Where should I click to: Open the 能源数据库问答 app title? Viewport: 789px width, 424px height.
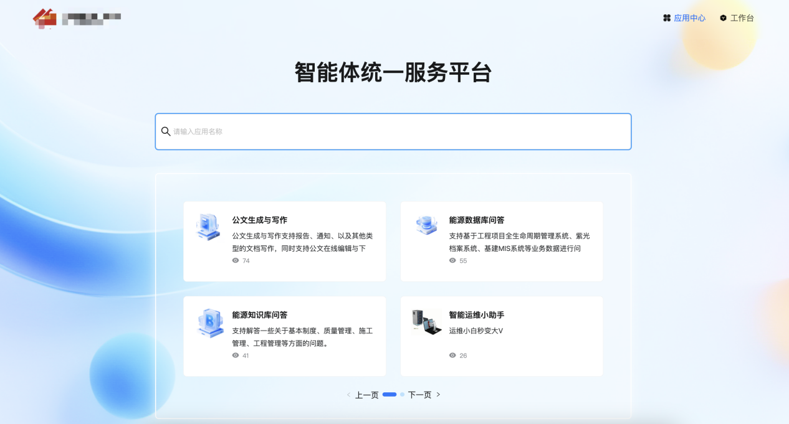477,220
